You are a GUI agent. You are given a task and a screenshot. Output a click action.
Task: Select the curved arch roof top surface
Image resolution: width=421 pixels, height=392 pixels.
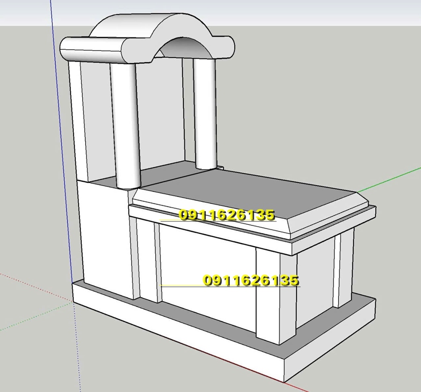click(x=140, y=26)
